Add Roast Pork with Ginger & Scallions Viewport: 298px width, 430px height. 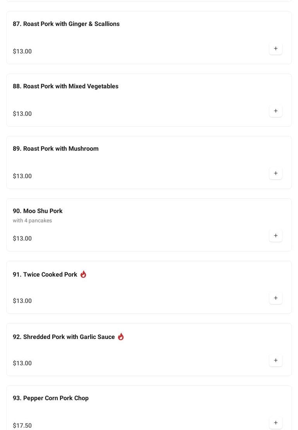pos(276,49)
